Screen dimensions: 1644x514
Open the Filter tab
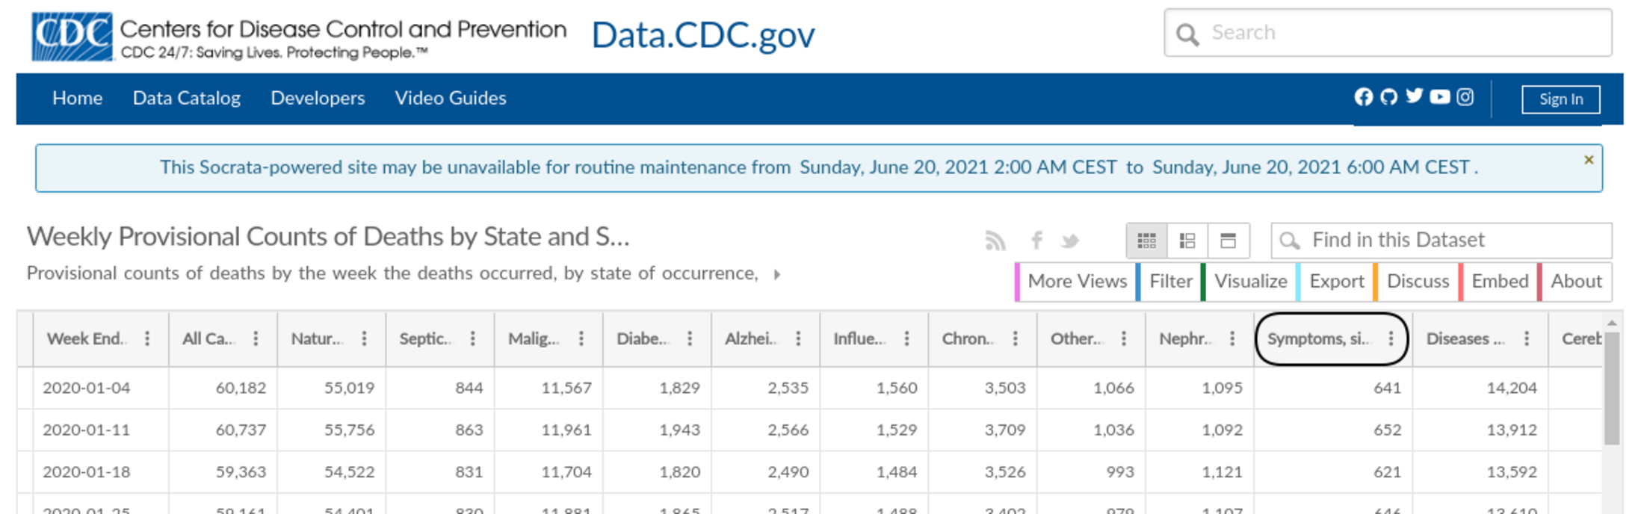pyautogui.click(x=1170, y=282)
